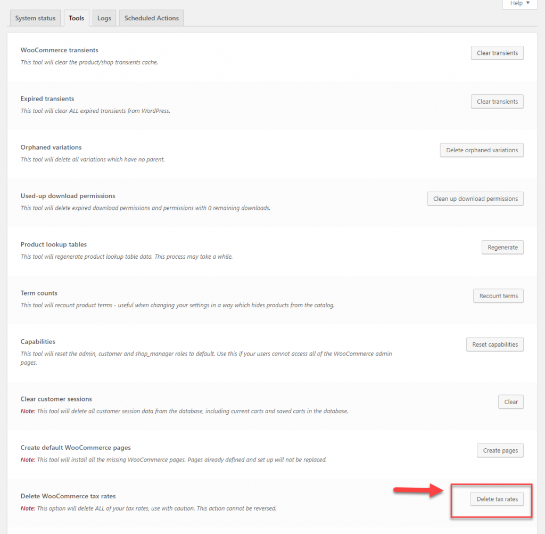Select the Expired transients heading
The height and width of the screenshot is (534, 545).
coord(47,98)
